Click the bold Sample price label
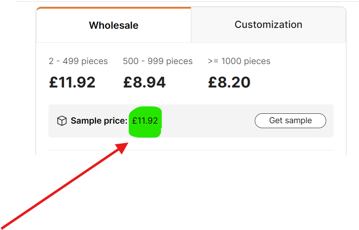This screenshot has width=359, height=230. (x=99, y=121)
